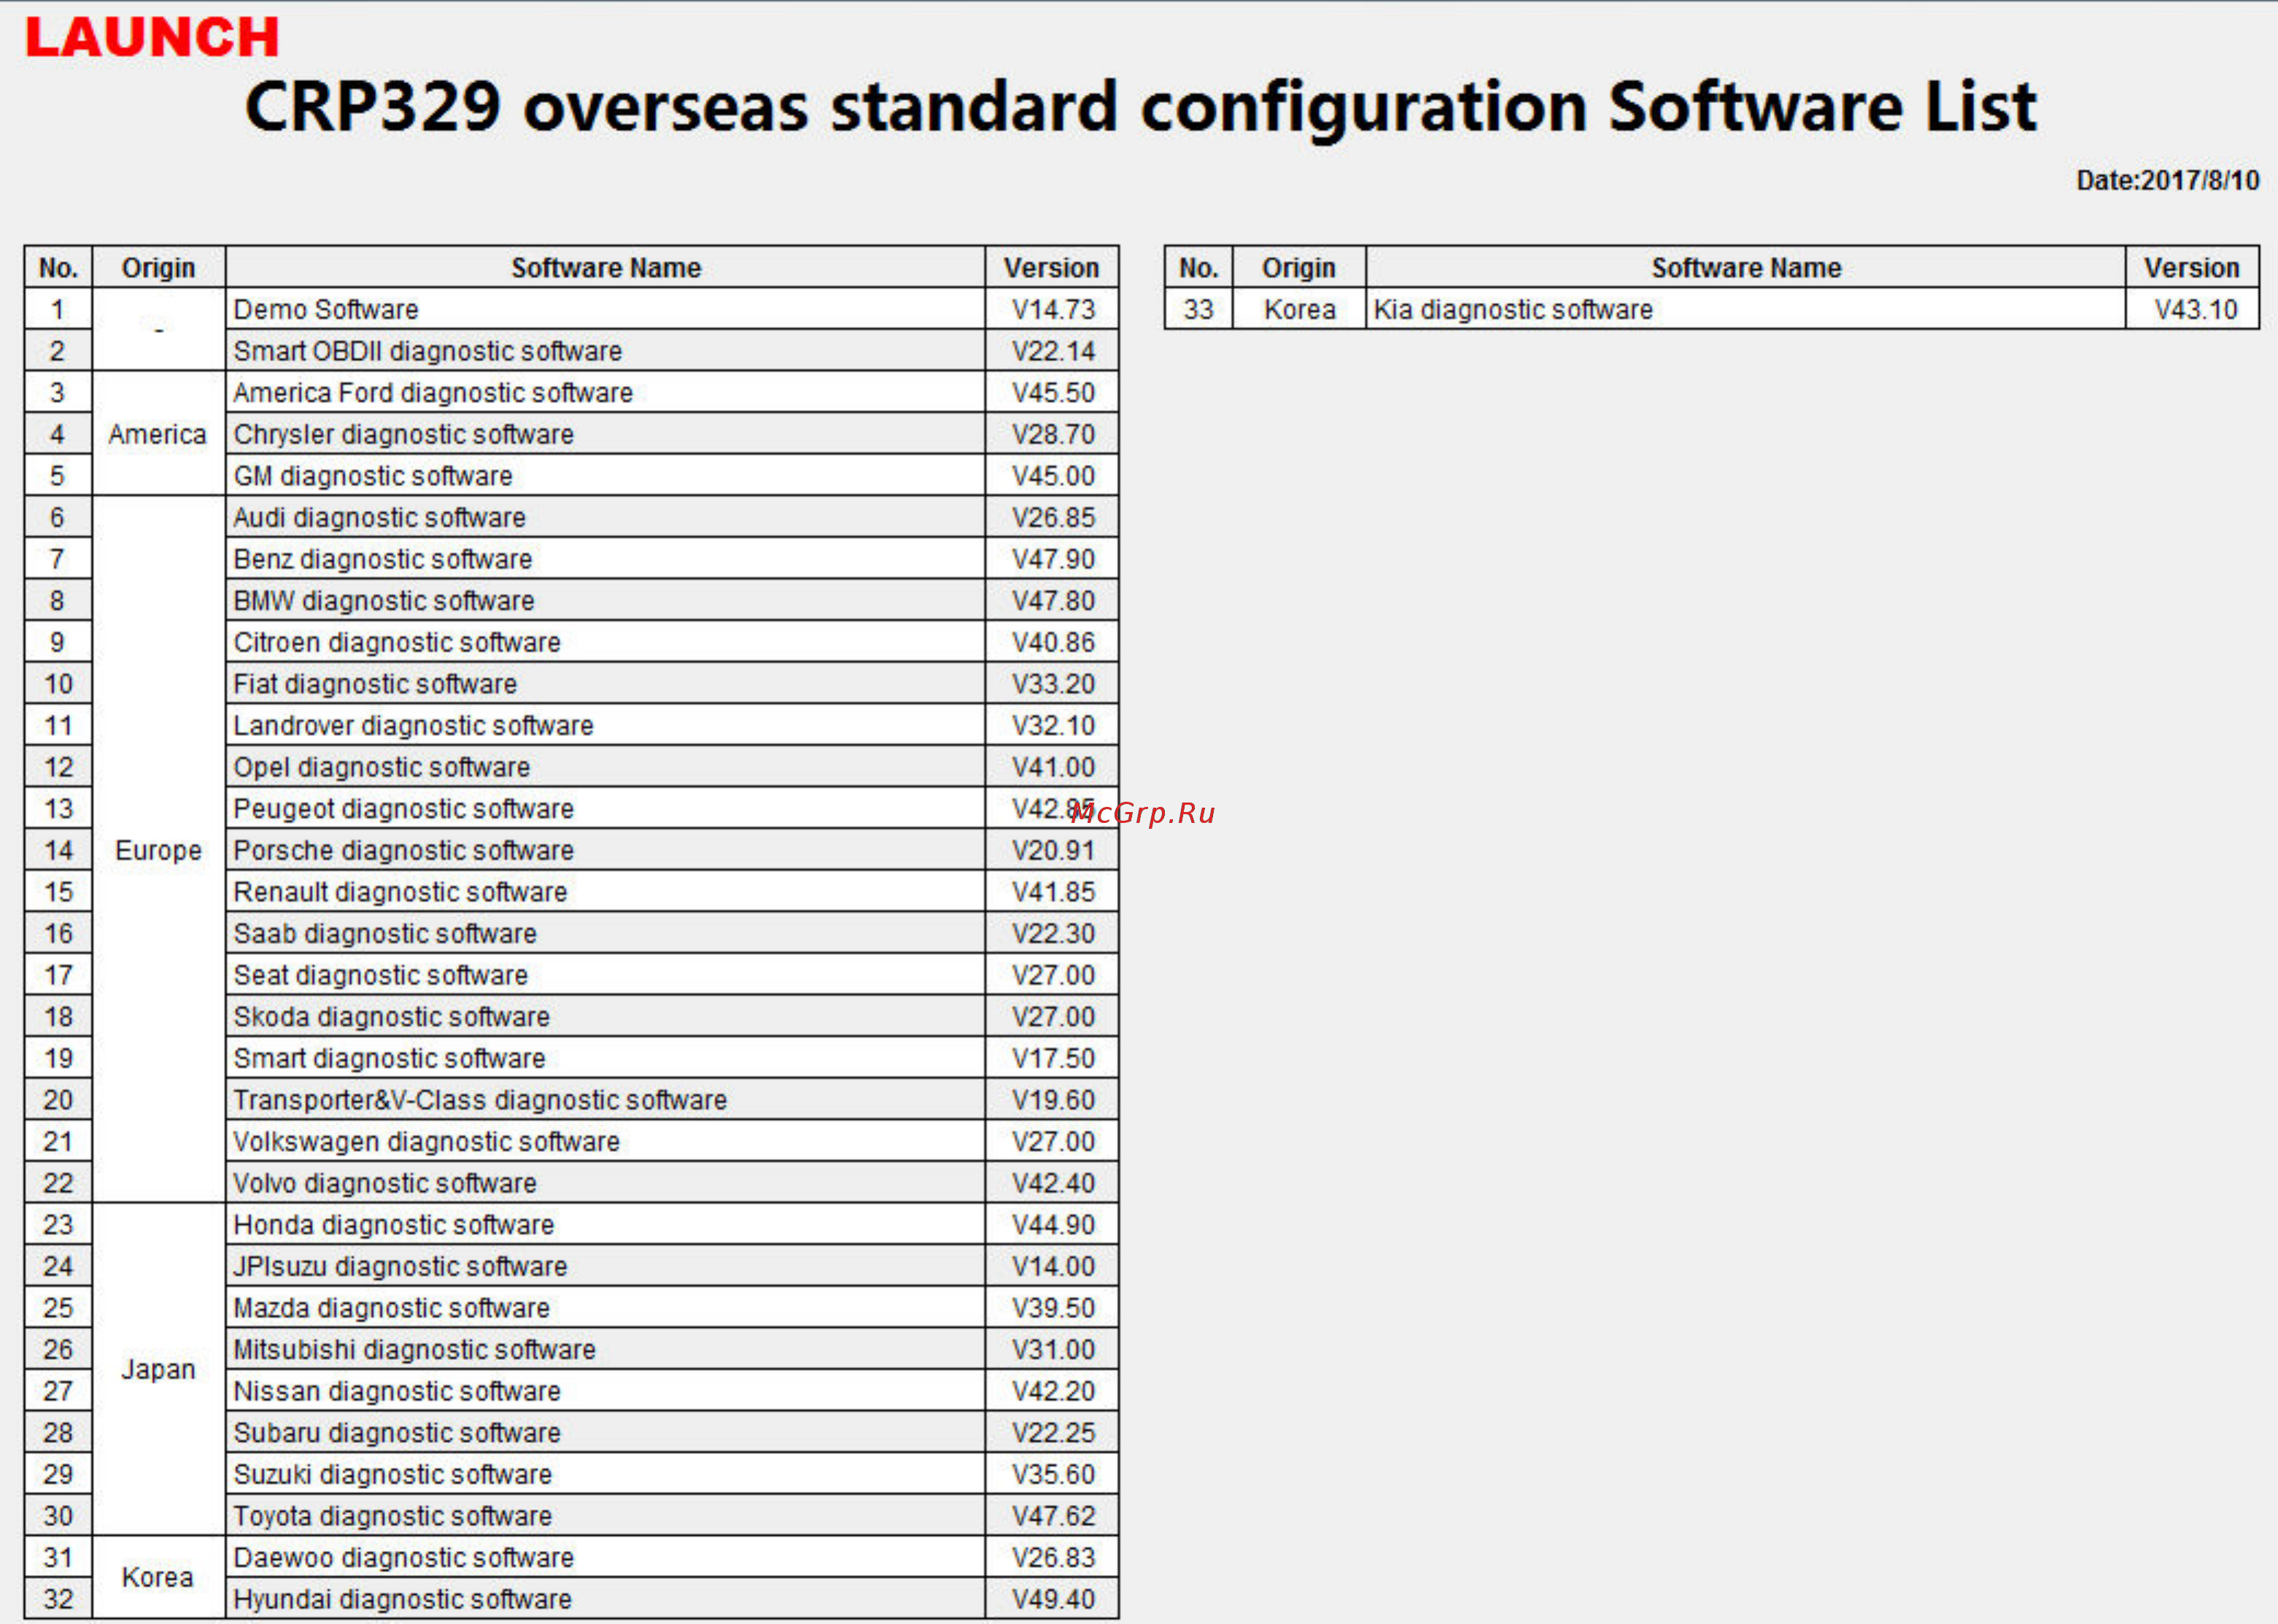Select version V47.90 for Benz
Viewport: 2278px width, 1624px height.
coord(1052,559)
